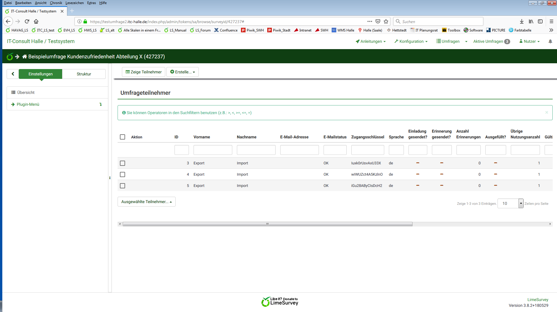Viewport: 557px width, 312px height.
Task: Open the Konfiguration menu
Action: pyautogui.click(x=411, y=42)
